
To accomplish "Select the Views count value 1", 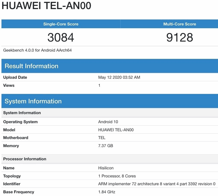I will (x=99, y=85).
